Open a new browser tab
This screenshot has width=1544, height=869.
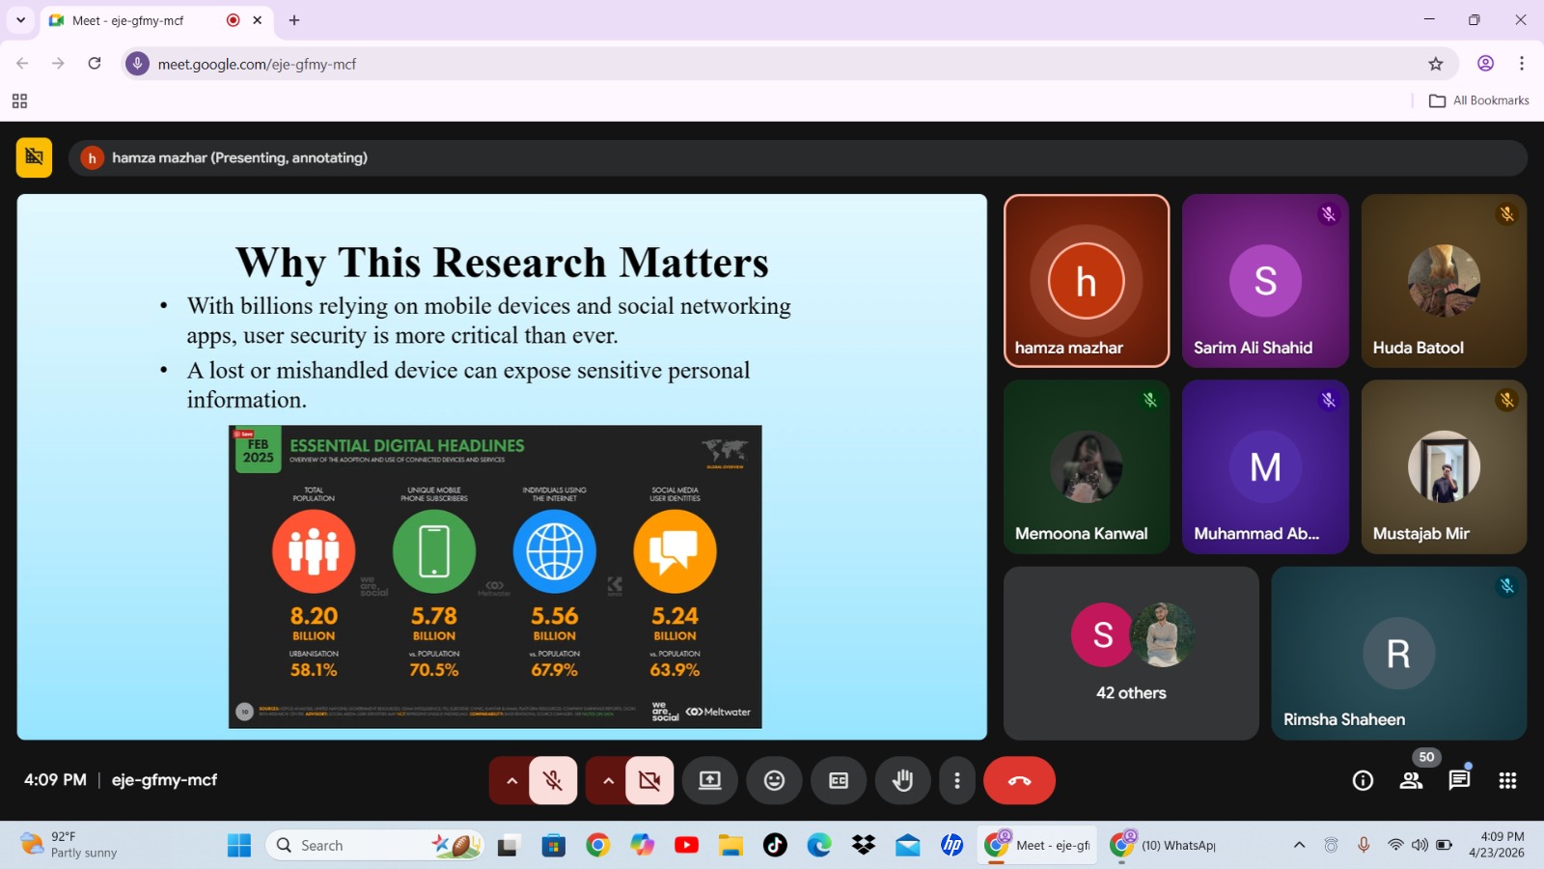point(294,20)
